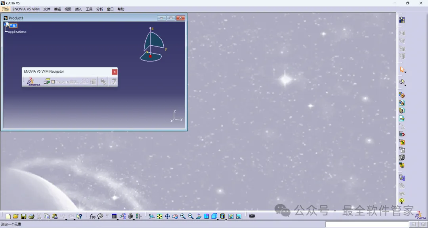The width and height of the screenshot is (428, 228).
Task: Create a new file with New icon
Action: coord(8,216)
